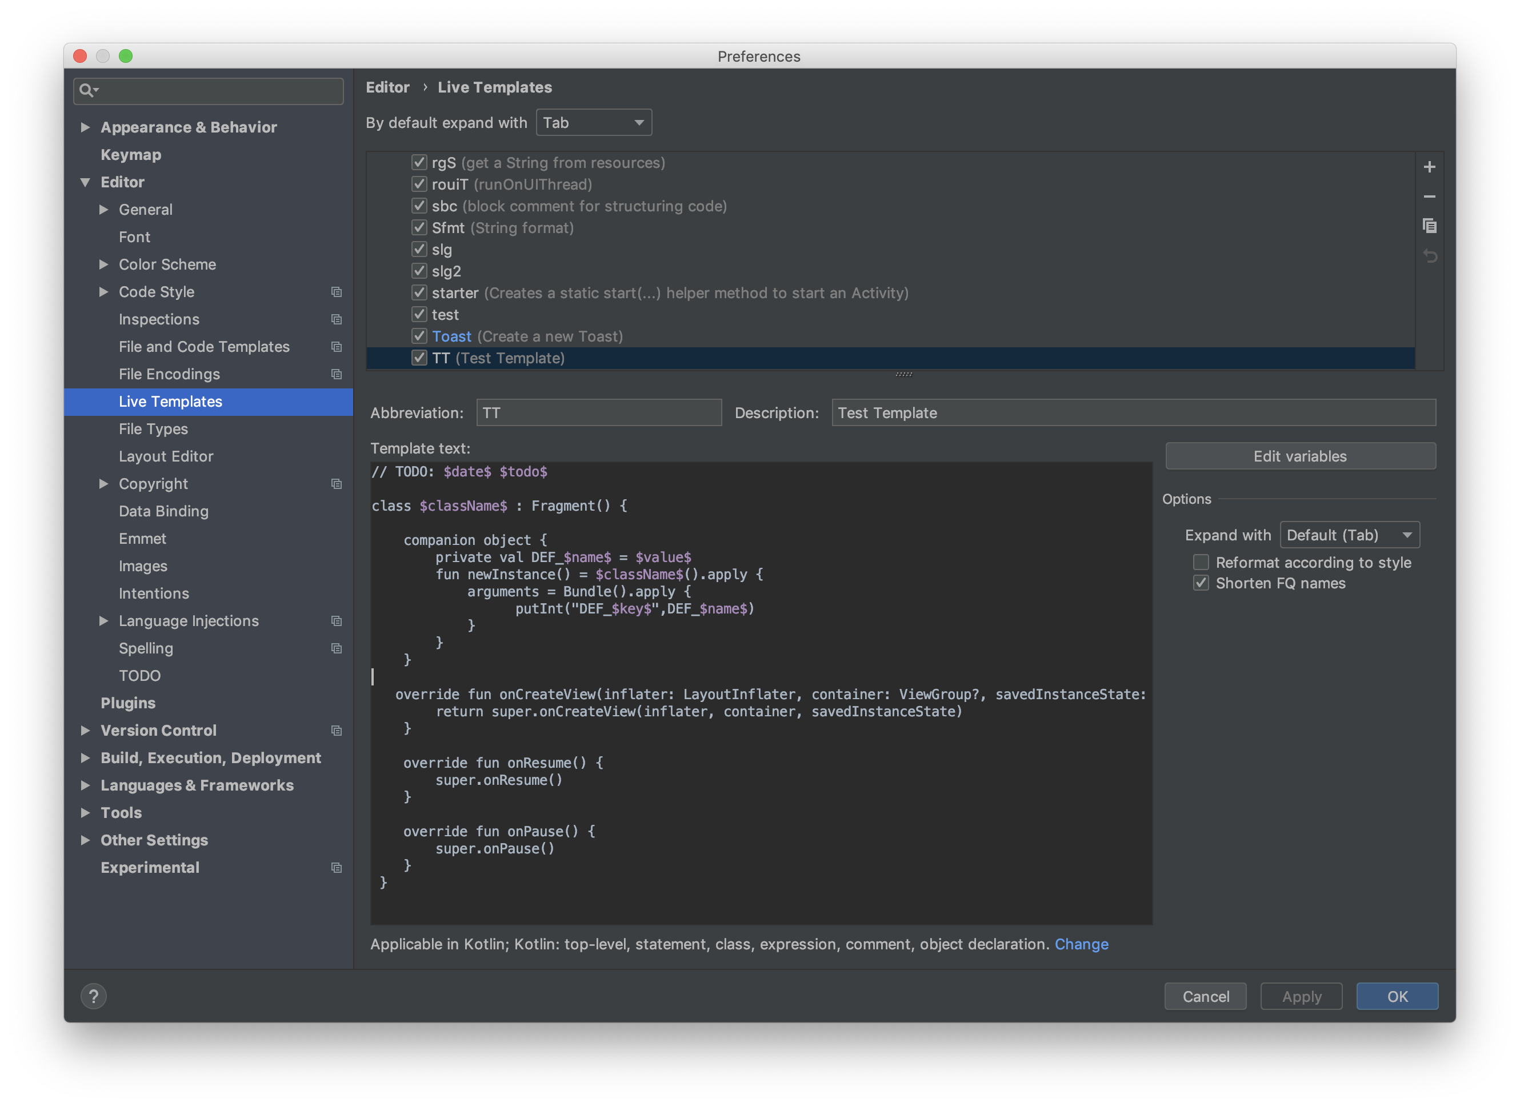
Task: Click the remove template minus icon
Action: [x=1429, y=196]
